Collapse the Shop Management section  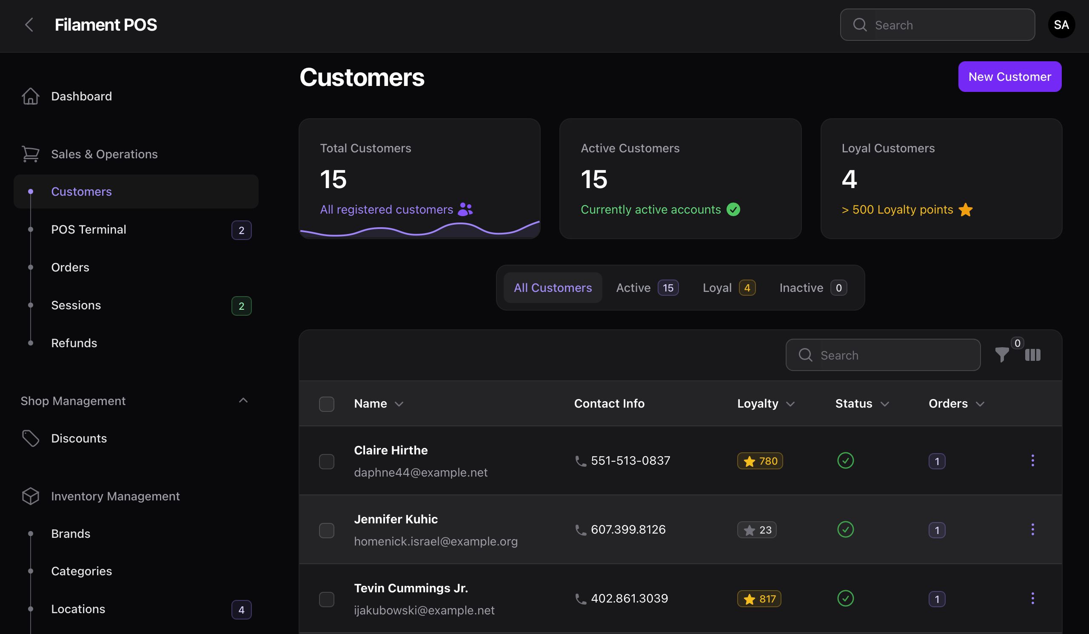click(243, 401)
